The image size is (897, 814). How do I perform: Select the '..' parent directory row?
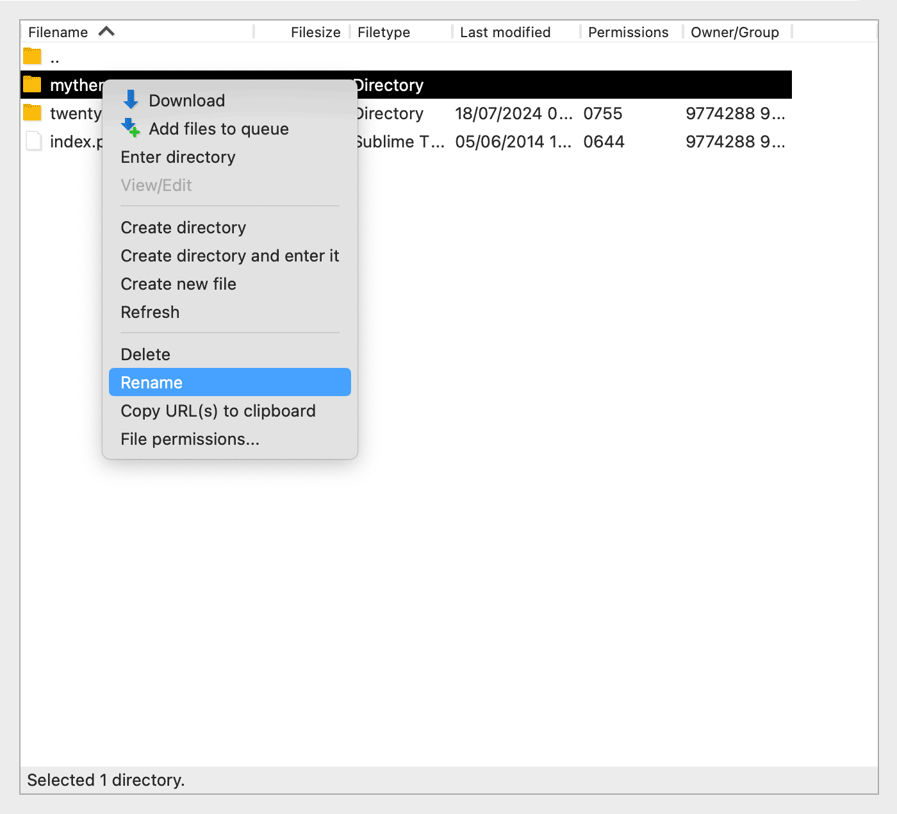point(406,56)
